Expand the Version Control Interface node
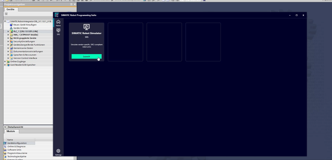The width and height of the screenshot is (332, 160). pos(8,58)
